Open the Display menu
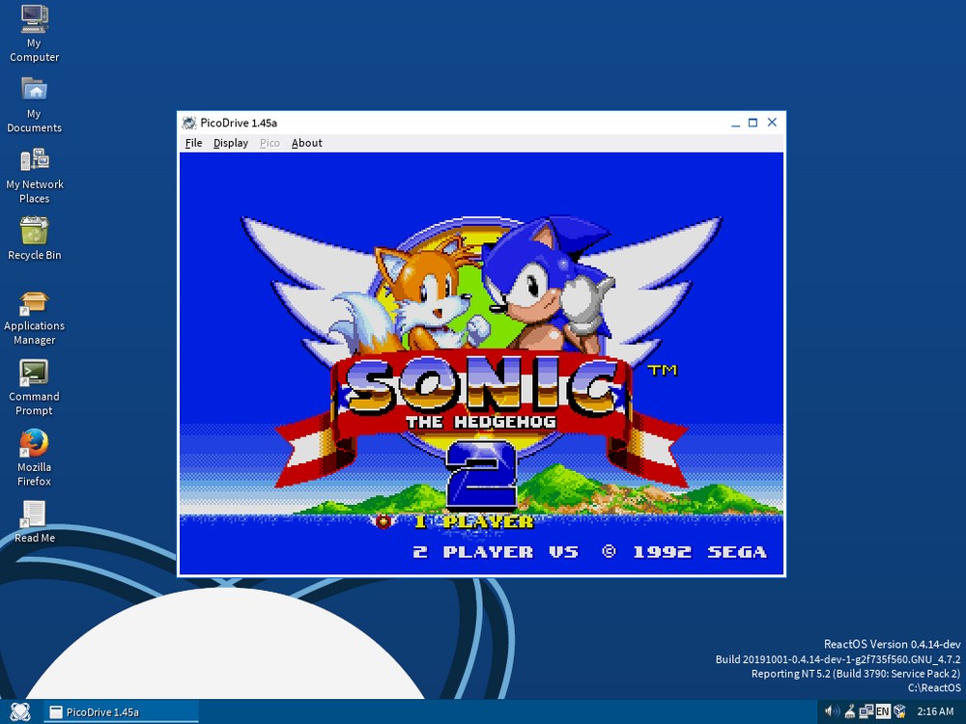The image size is (966, 724). coord(231,143)
